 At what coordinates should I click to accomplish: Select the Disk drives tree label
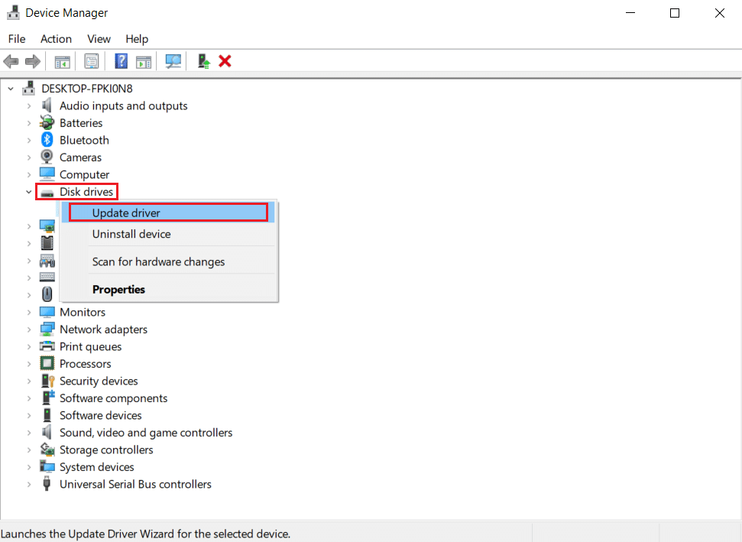(86, 192)
